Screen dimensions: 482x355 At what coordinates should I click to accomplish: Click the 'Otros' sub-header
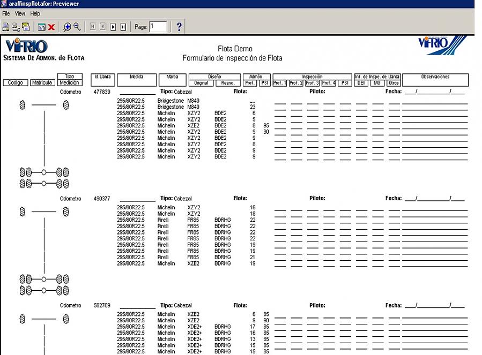click(394, 83)
